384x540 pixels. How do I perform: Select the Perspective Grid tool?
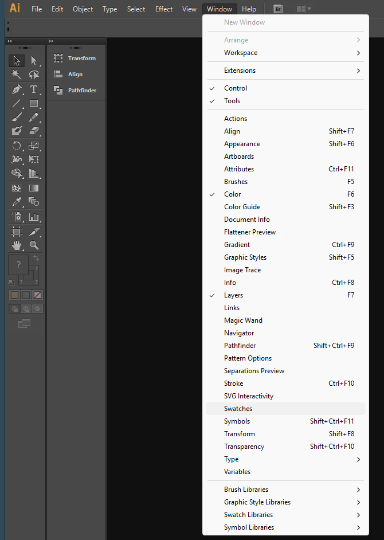(34, 173)
